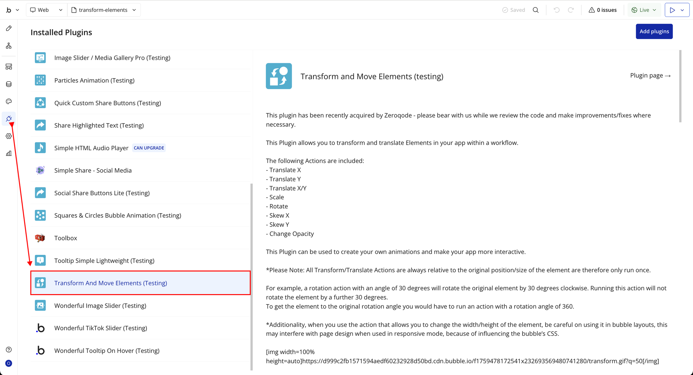Expand the Live version dropdown

point(644,10)
